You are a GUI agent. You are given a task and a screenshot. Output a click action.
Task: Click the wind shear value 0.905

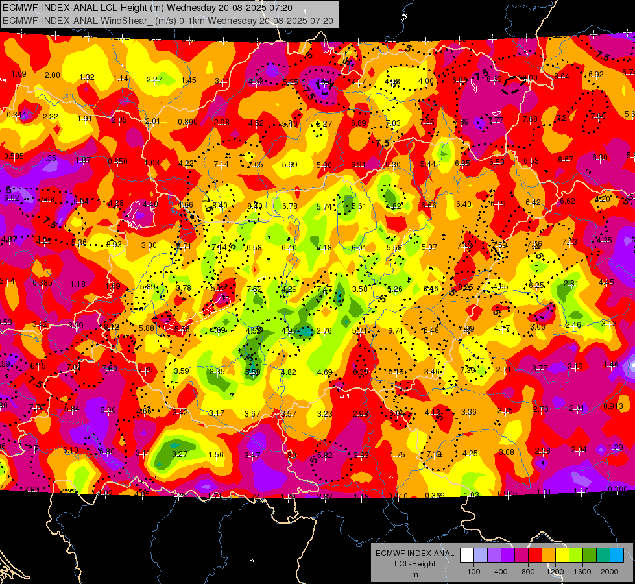pyautogui.click(x=507, y=493)
